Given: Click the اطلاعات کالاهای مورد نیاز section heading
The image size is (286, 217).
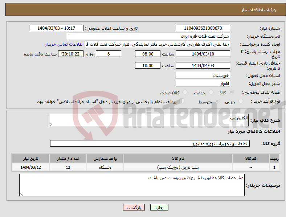Looking at the screenshot, I should [254, 131].
